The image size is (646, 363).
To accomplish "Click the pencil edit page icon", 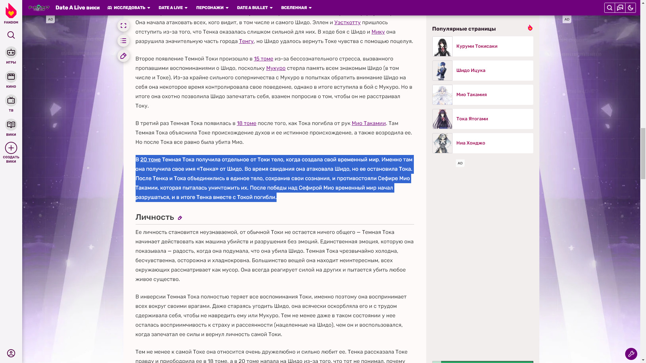I will (123, 56).
